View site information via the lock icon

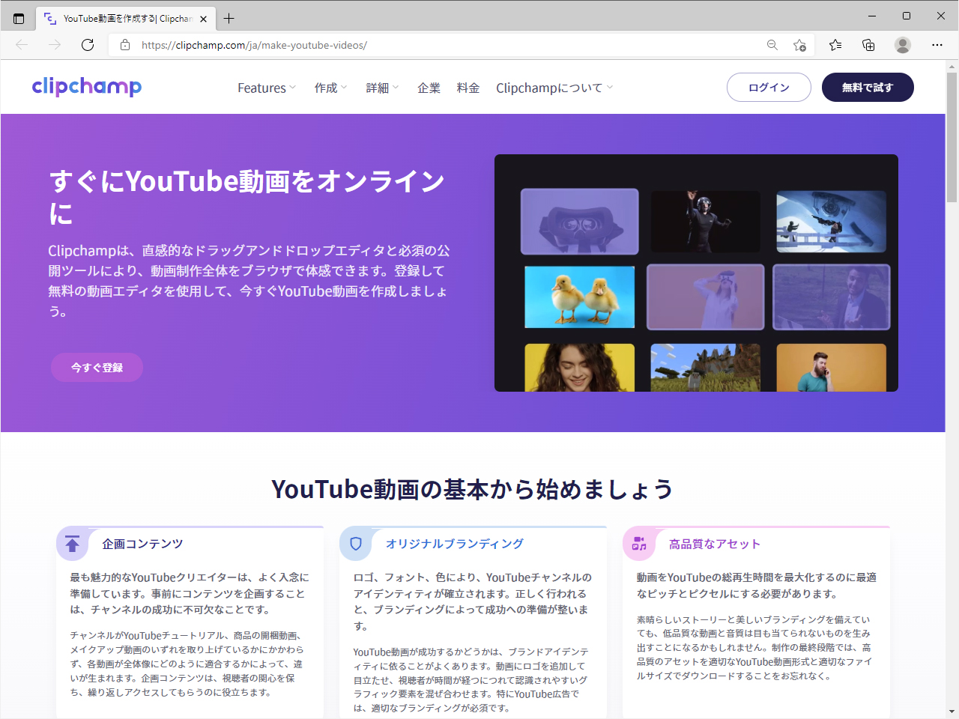coord(124,45)
